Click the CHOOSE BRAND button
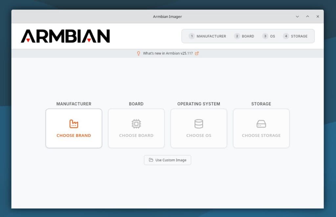 point(74,135)
